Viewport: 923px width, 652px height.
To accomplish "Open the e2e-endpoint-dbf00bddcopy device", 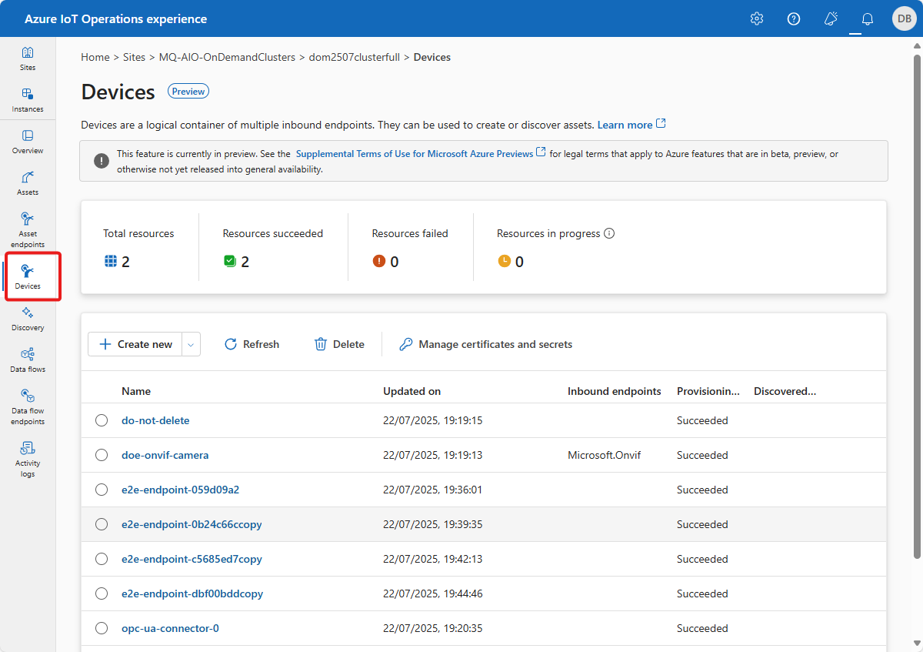I will point(192,593).
